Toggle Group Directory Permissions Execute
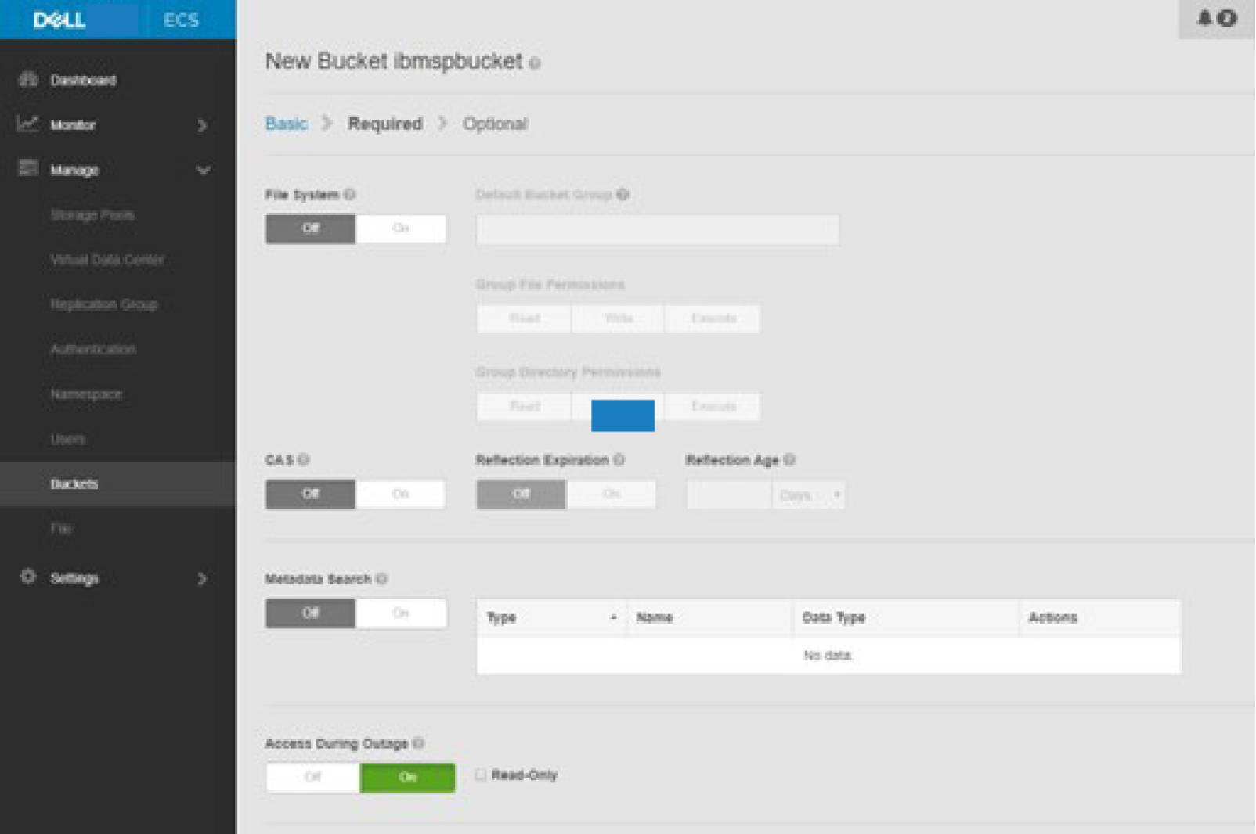This screenshot has width=1256, height=834. [713, 406]
